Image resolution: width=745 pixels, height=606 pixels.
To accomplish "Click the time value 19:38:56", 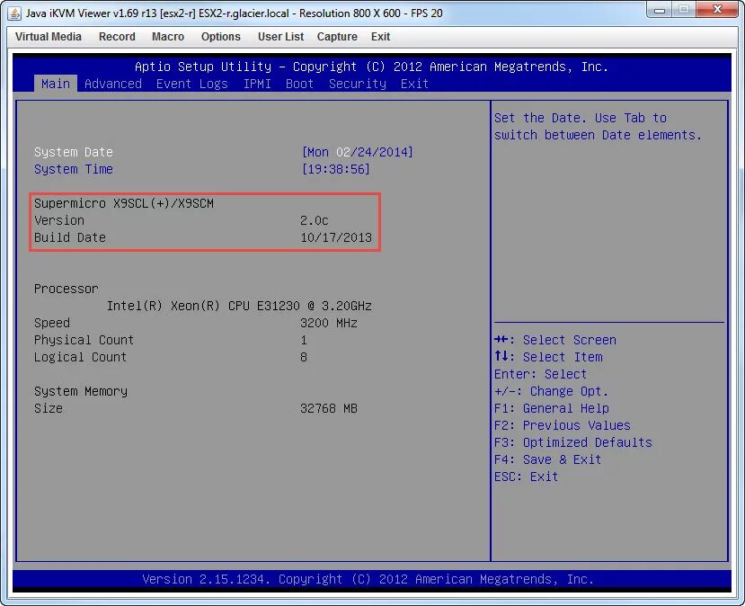I will pos(335,169).
